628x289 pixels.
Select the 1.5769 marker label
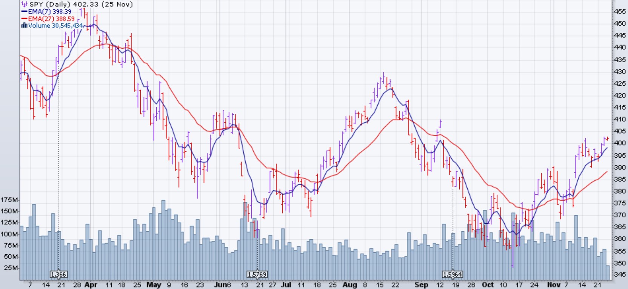tap(257, 274)
